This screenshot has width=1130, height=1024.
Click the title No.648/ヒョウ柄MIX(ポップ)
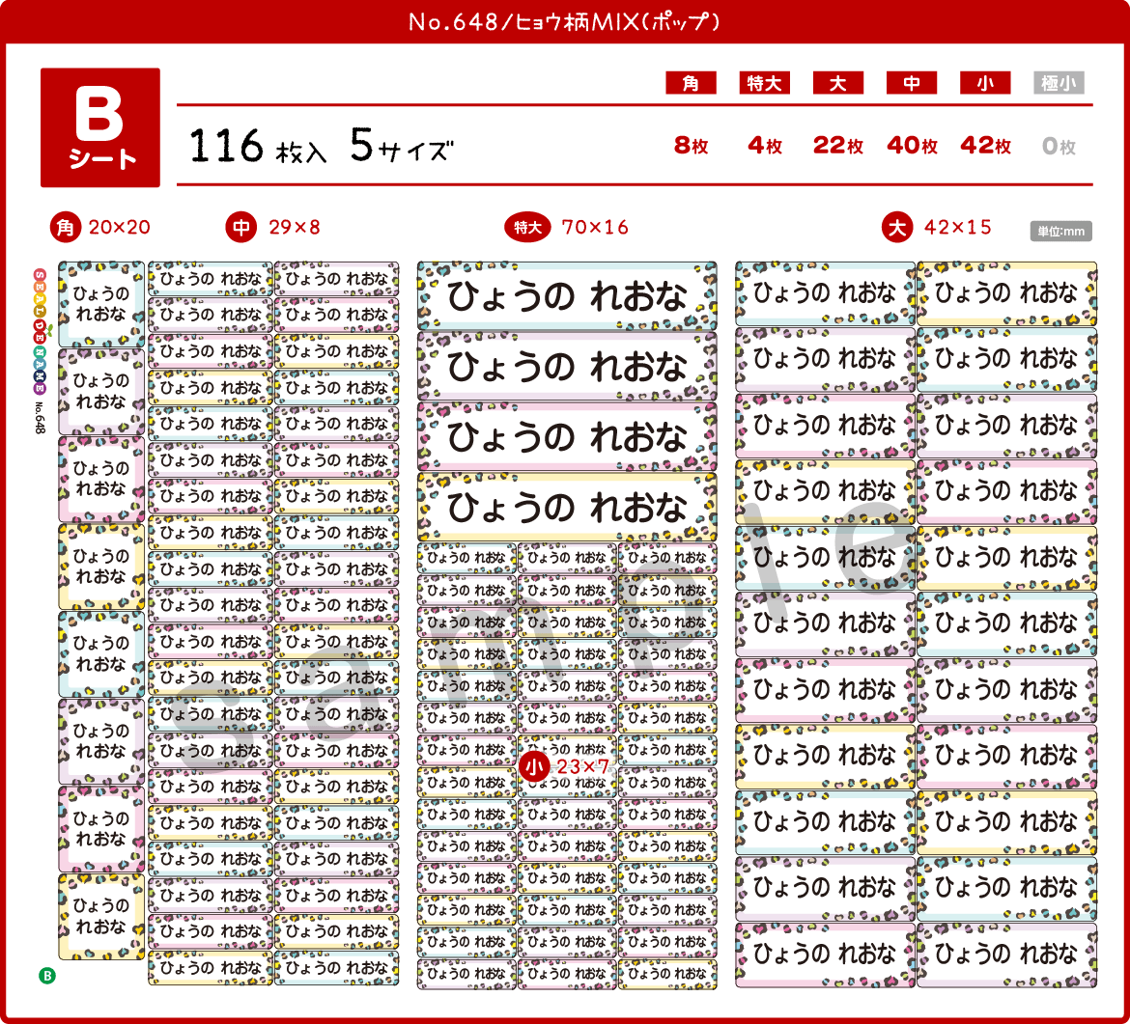point(564,21)
